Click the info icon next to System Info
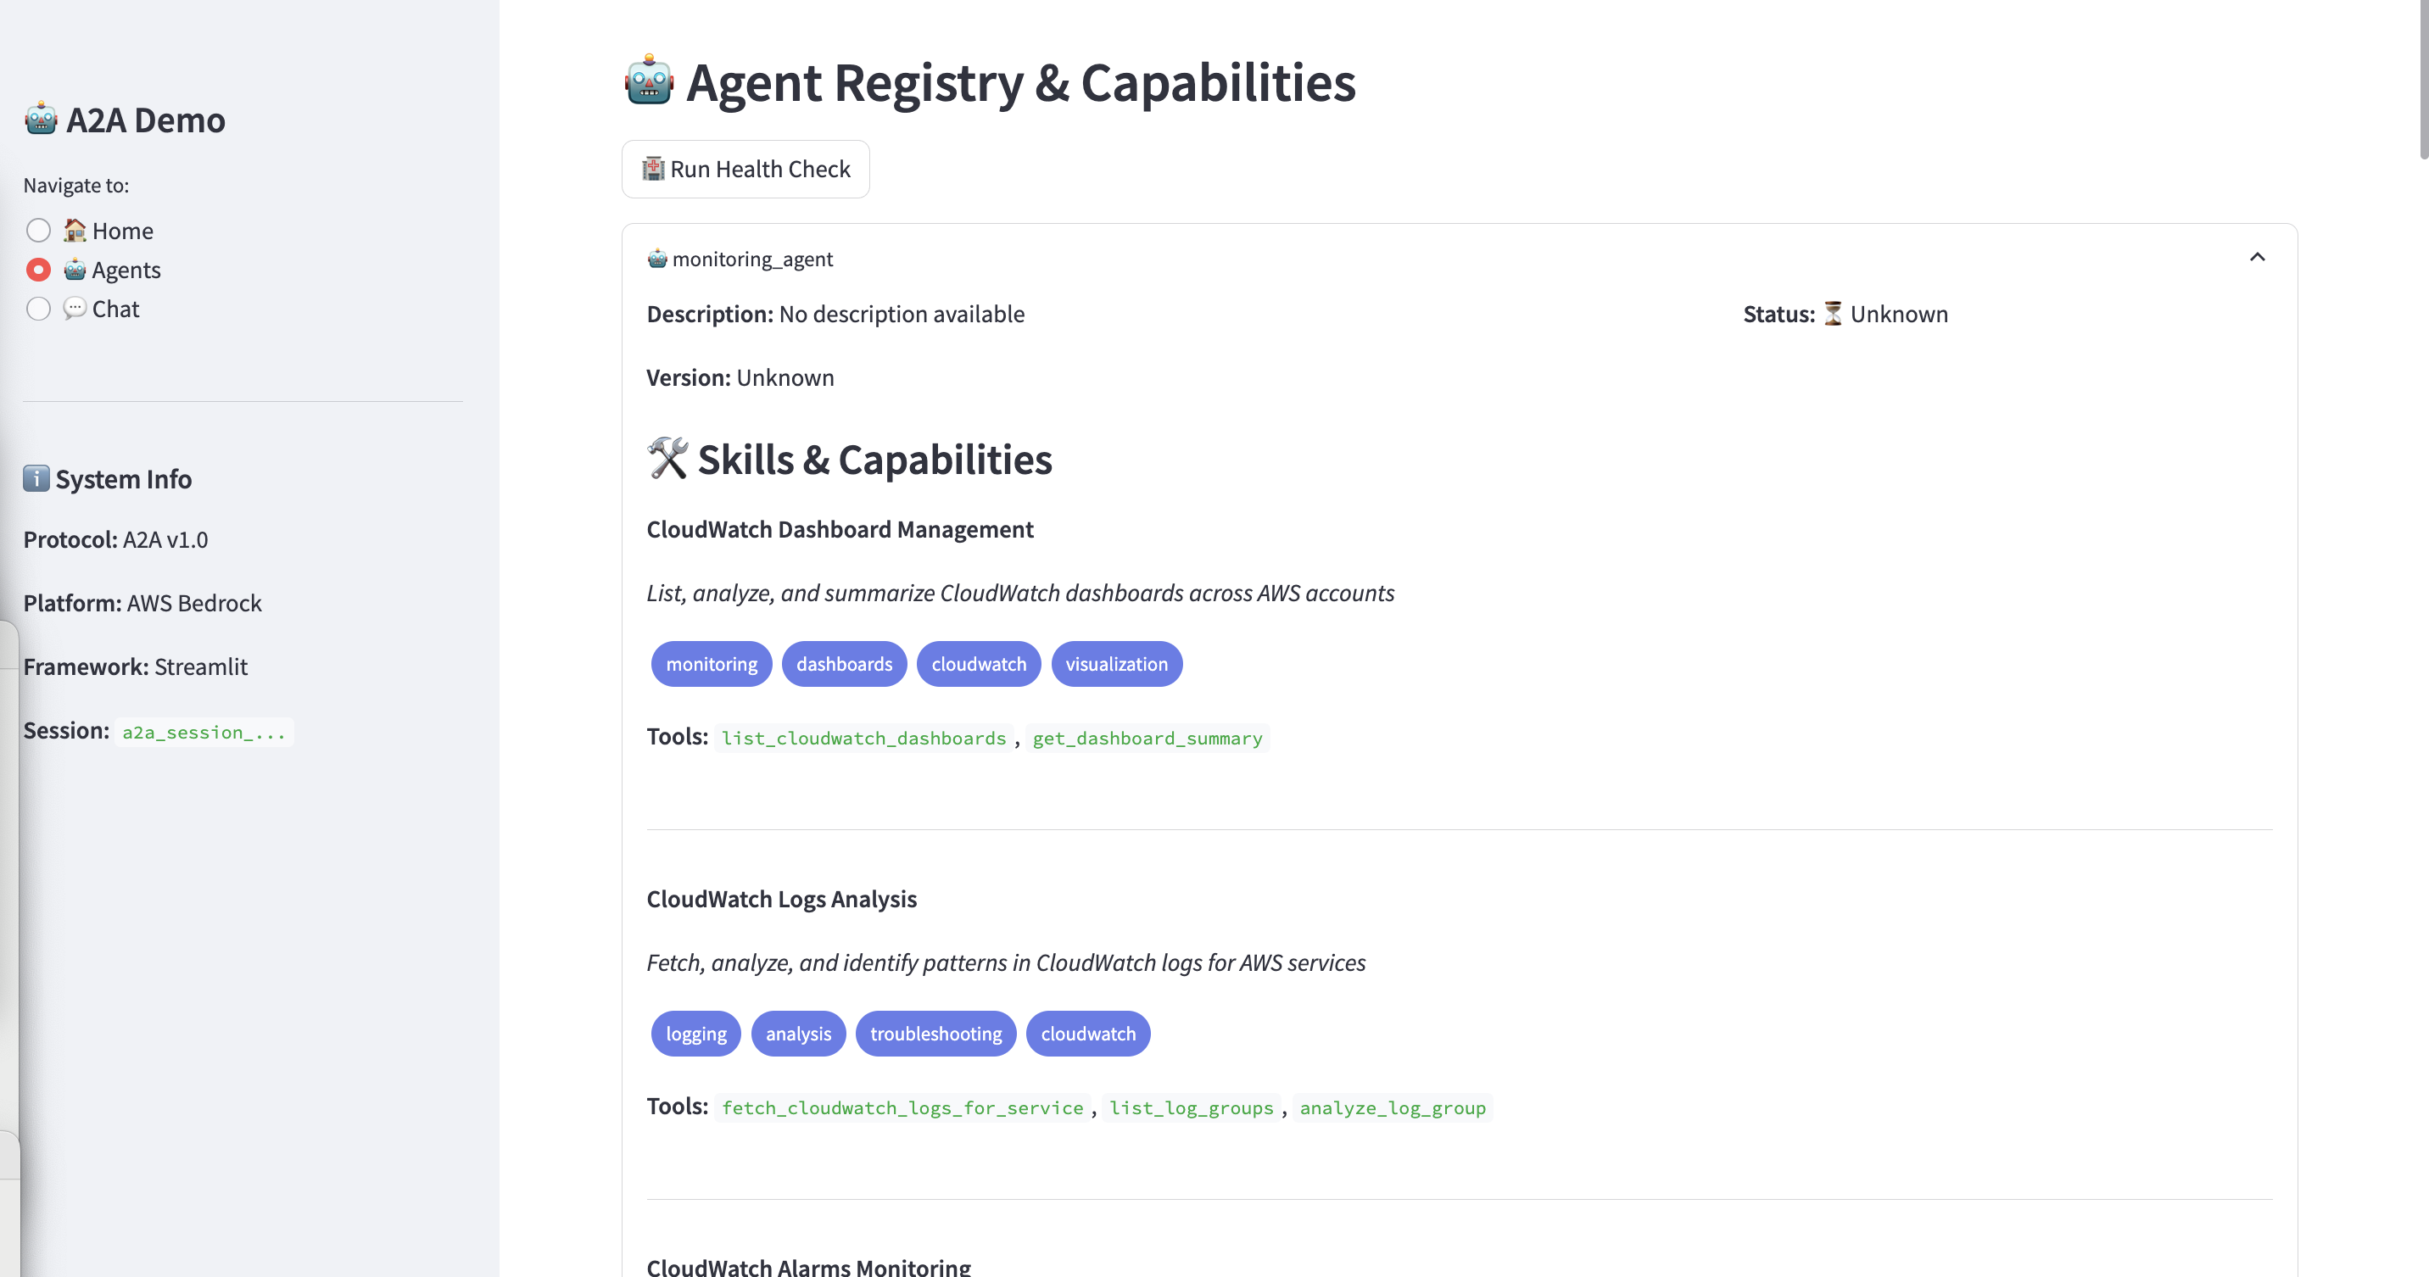This screenshot has width=2429, height=1277. pos(36,477)
